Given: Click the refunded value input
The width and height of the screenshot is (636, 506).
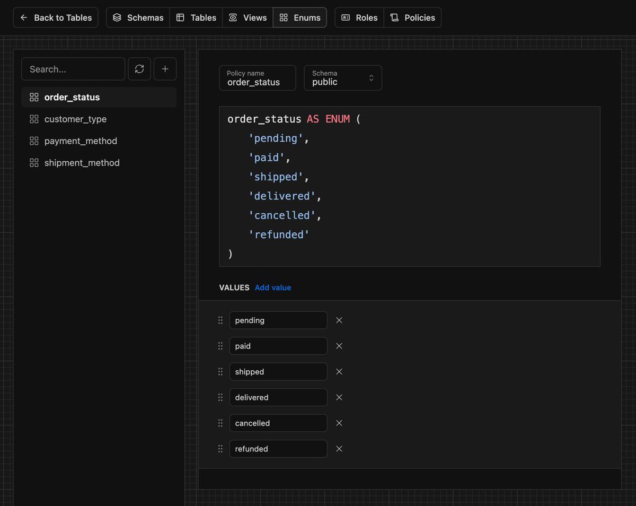Looking at the screenshot, I should [x=278, y=449].
